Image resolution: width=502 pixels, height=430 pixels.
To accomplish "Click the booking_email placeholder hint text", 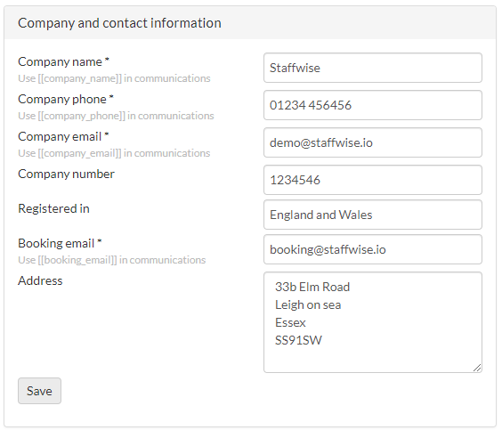I will 112,260.
